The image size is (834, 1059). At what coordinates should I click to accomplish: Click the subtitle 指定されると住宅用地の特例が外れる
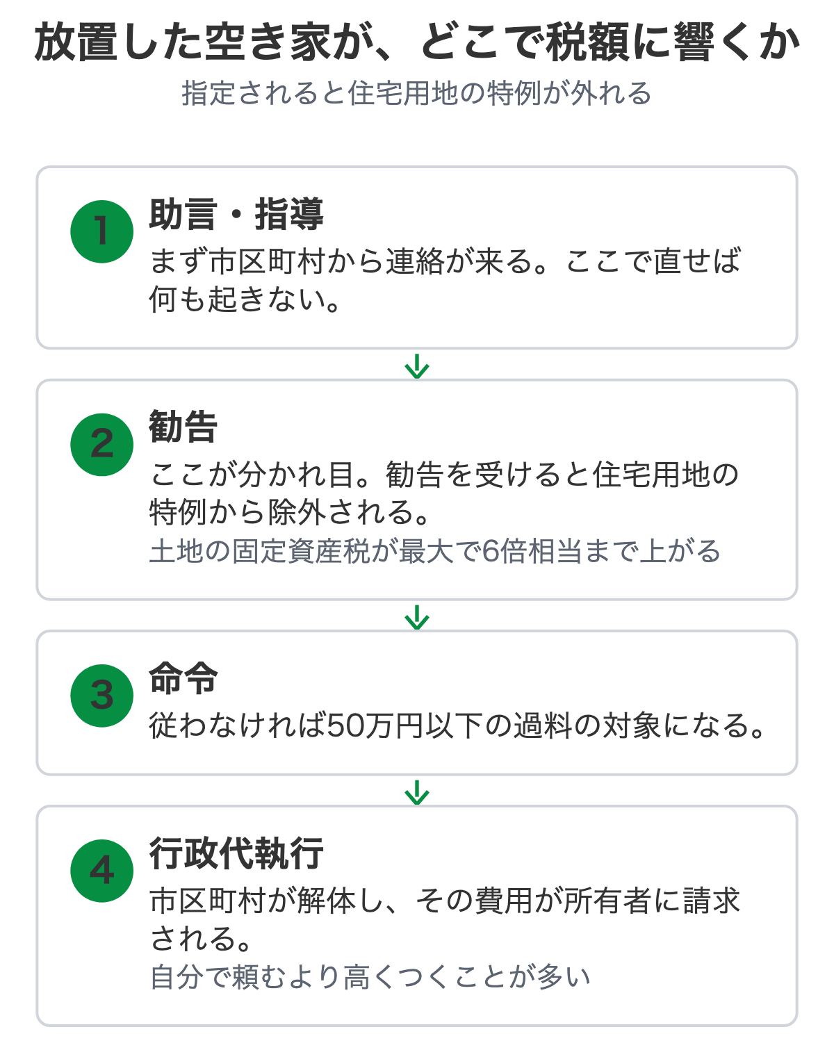(417, 93)
